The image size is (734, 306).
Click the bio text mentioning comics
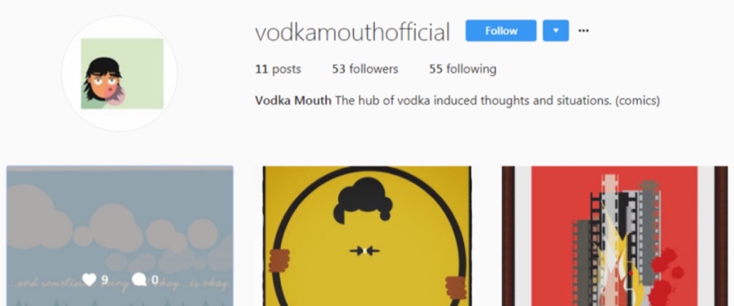pos(497,101)
